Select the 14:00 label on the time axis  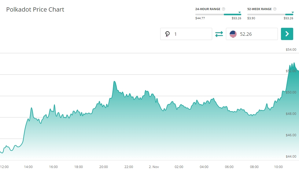point(28,167)
